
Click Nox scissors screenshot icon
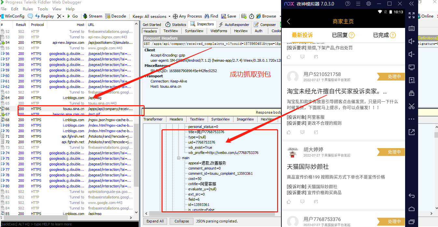coord(412,106)
